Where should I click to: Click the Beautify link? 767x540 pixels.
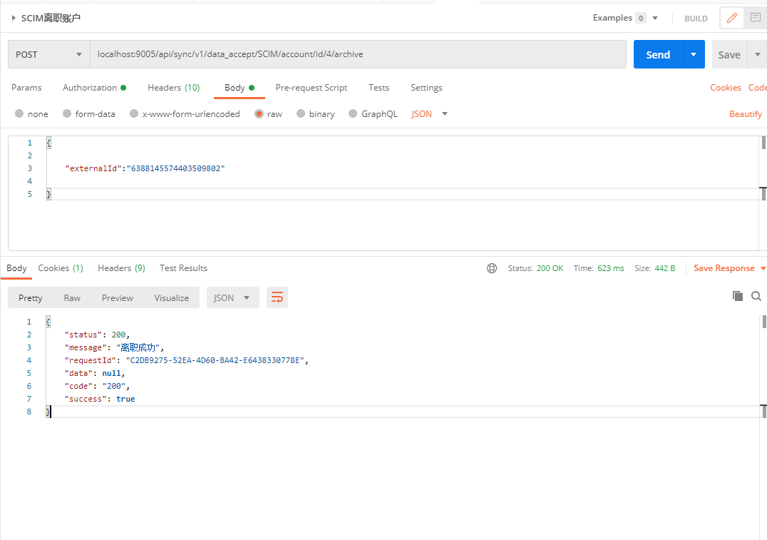745,114
